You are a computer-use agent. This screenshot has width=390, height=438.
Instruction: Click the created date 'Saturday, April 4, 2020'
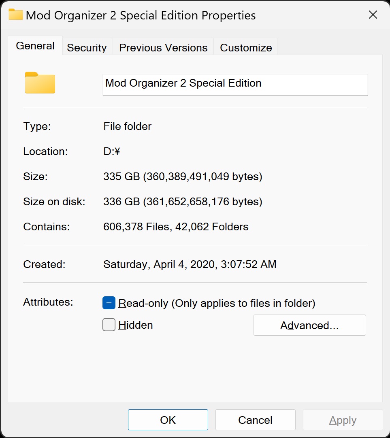click(x=190, y=264)
